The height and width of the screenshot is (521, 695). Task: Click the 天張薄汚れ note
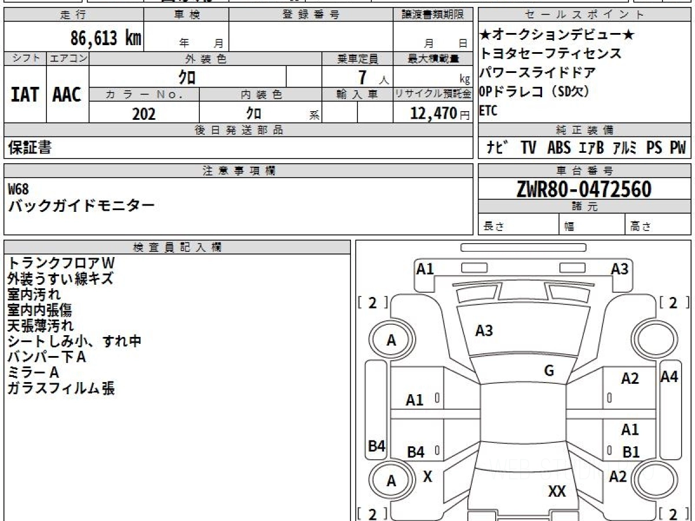click(41, 325)
